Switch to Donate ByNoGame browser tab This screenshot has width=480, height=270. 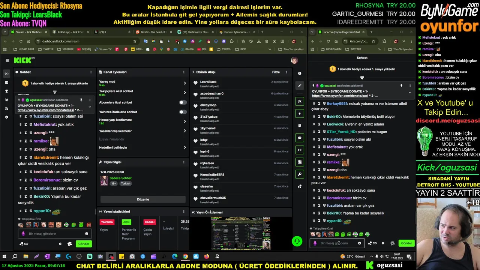point(236,32)
